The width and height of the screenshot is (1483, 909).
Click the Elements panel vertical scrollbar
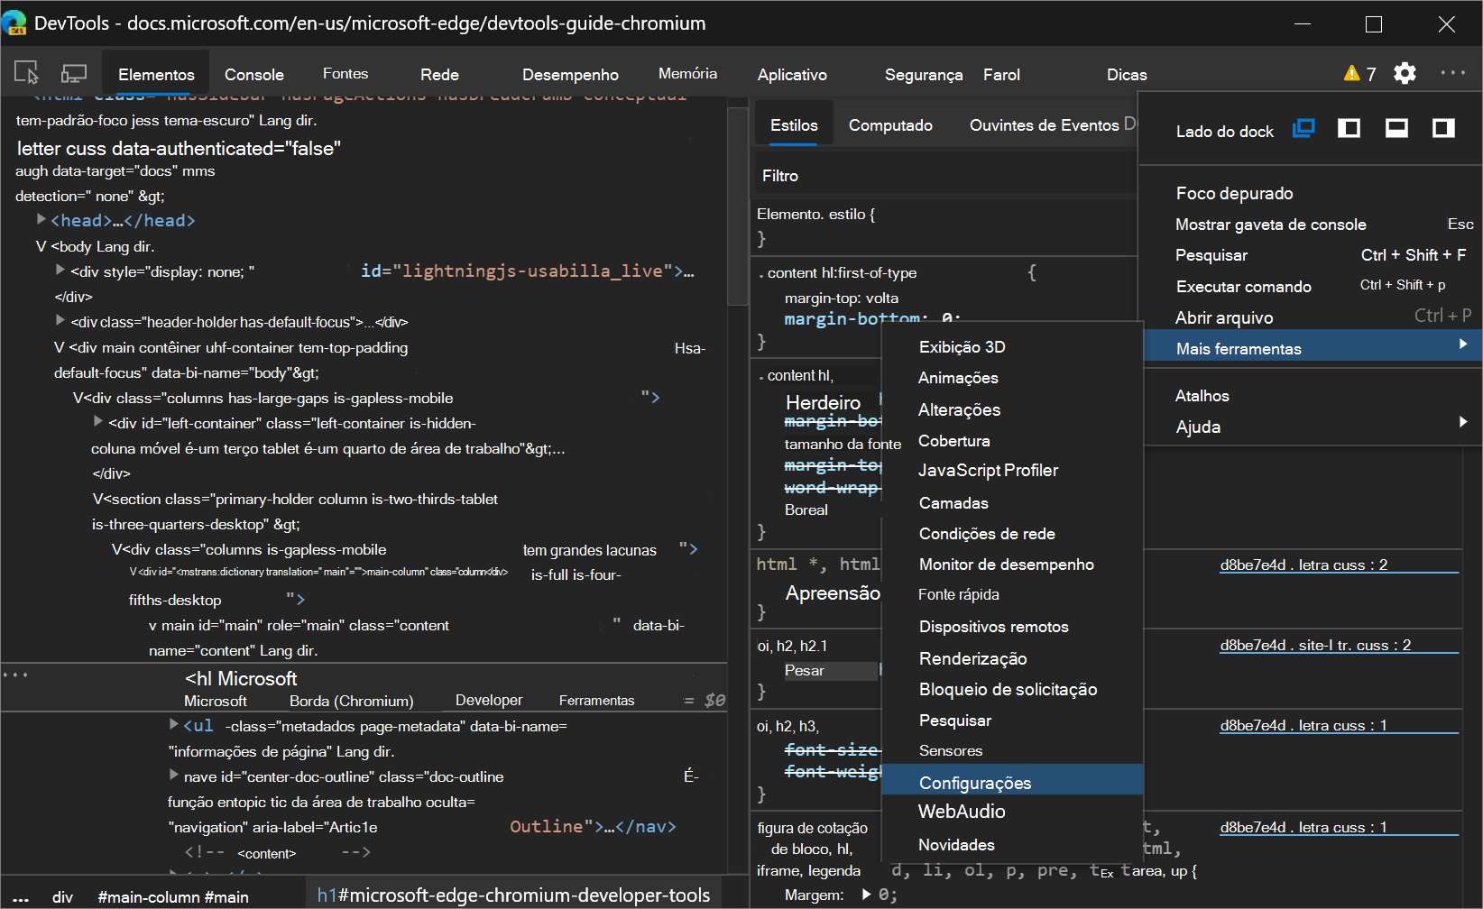tap(738, 207)
